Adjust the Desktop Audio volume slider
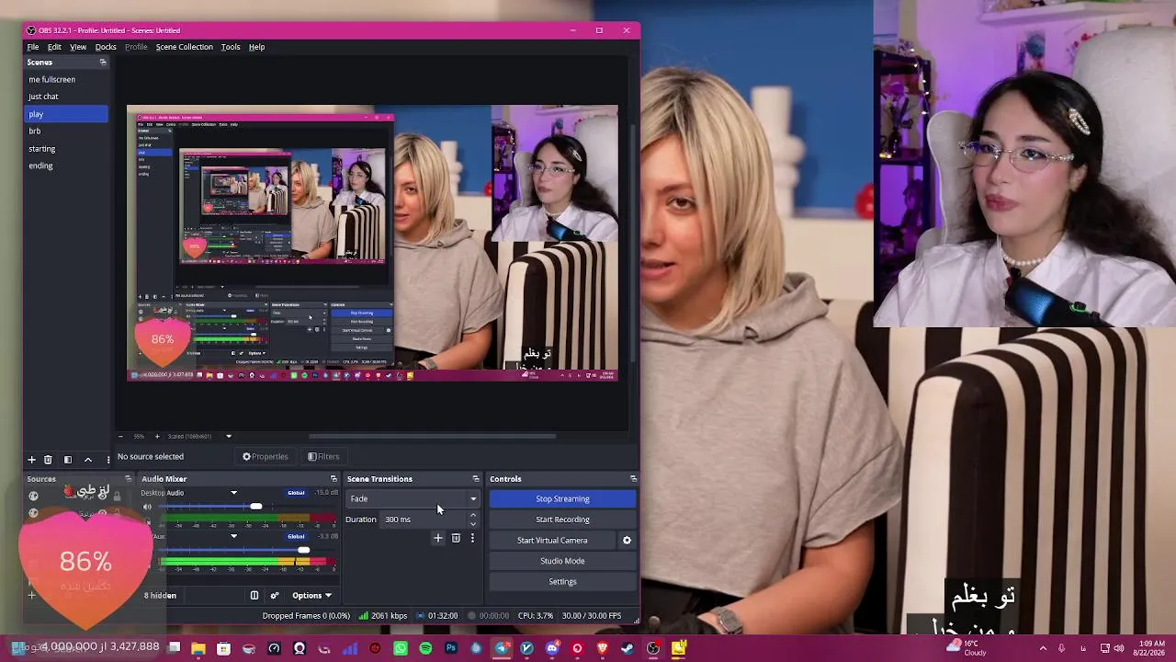This screenshot has height=662, width=1176. [x=255, y=507]
